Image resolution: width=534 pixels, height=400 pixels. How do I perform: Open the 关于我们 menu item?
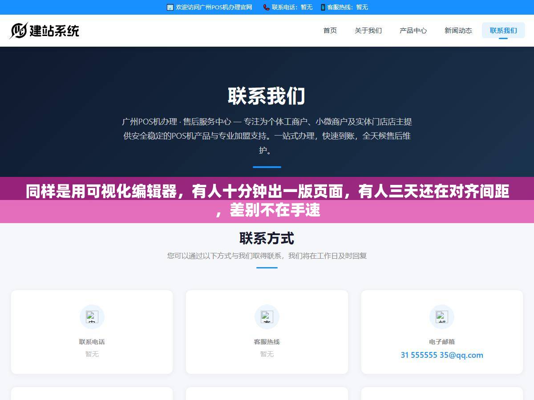pyautogui.click(x=368, y=31)
